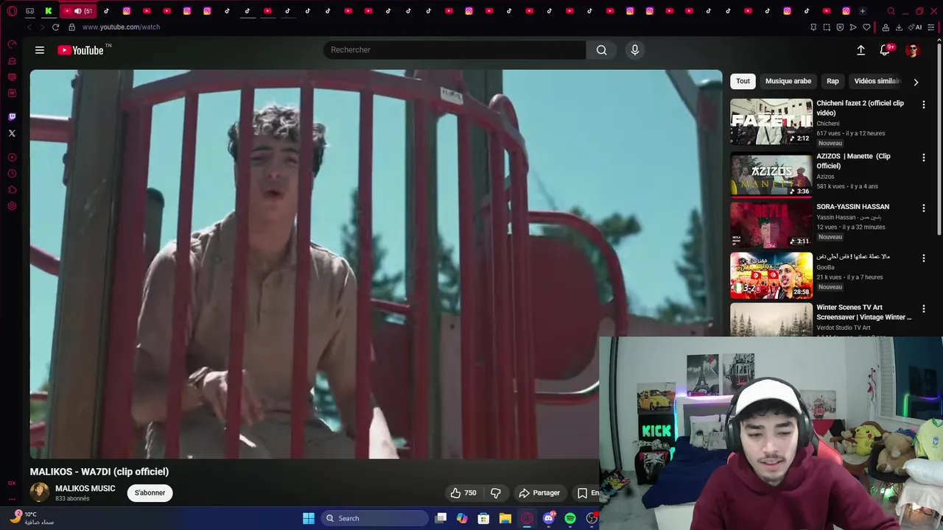Open the YouTube create upload icon
The height and width of the screenshot is (530, 943).
tap(860, 50)
